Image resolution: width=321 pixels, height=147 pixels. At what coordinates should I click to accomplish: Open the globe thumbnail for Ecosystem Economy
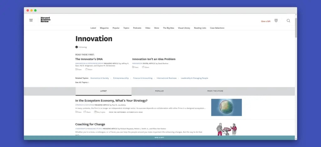[x=226, y=107]
